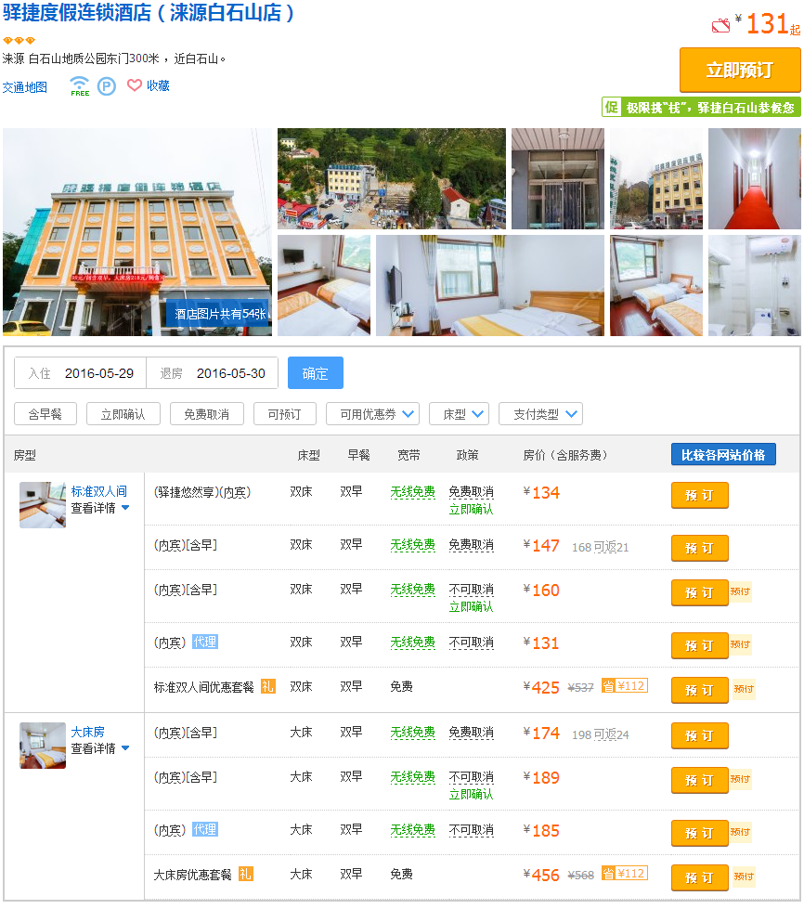Screen dimensions: 804x909
Task: Click the 入住 check-in date field
Action: tap(80, 372)
